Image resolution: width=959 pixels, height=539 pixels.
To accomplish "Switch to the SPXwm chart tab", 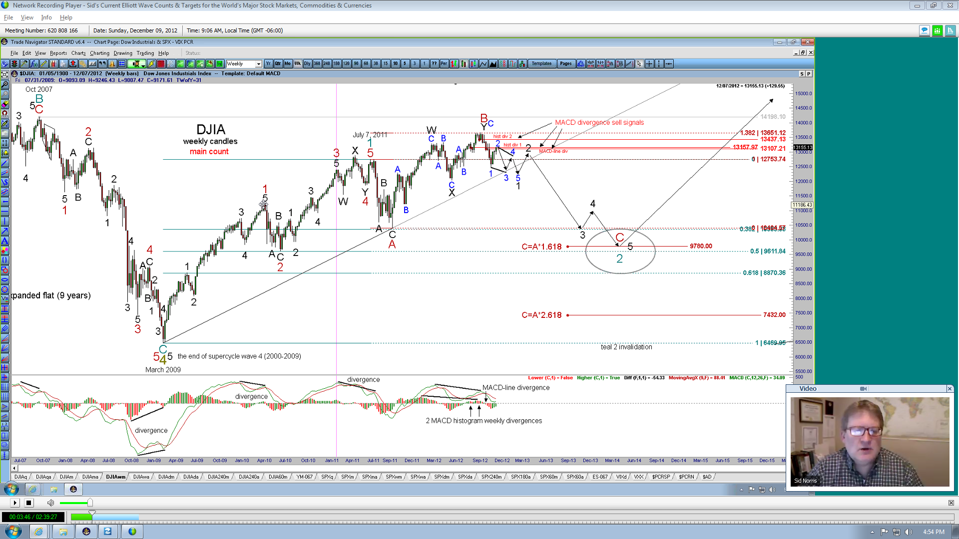I will click(394, 477).
